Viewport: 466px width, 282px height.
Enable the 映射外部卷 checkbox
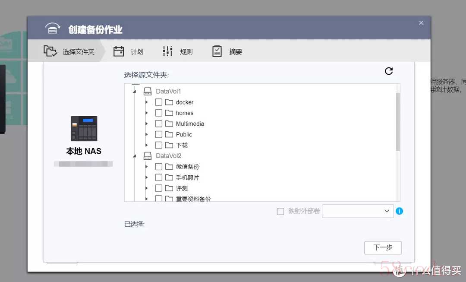pyautogui.click(x=280, y=211)
